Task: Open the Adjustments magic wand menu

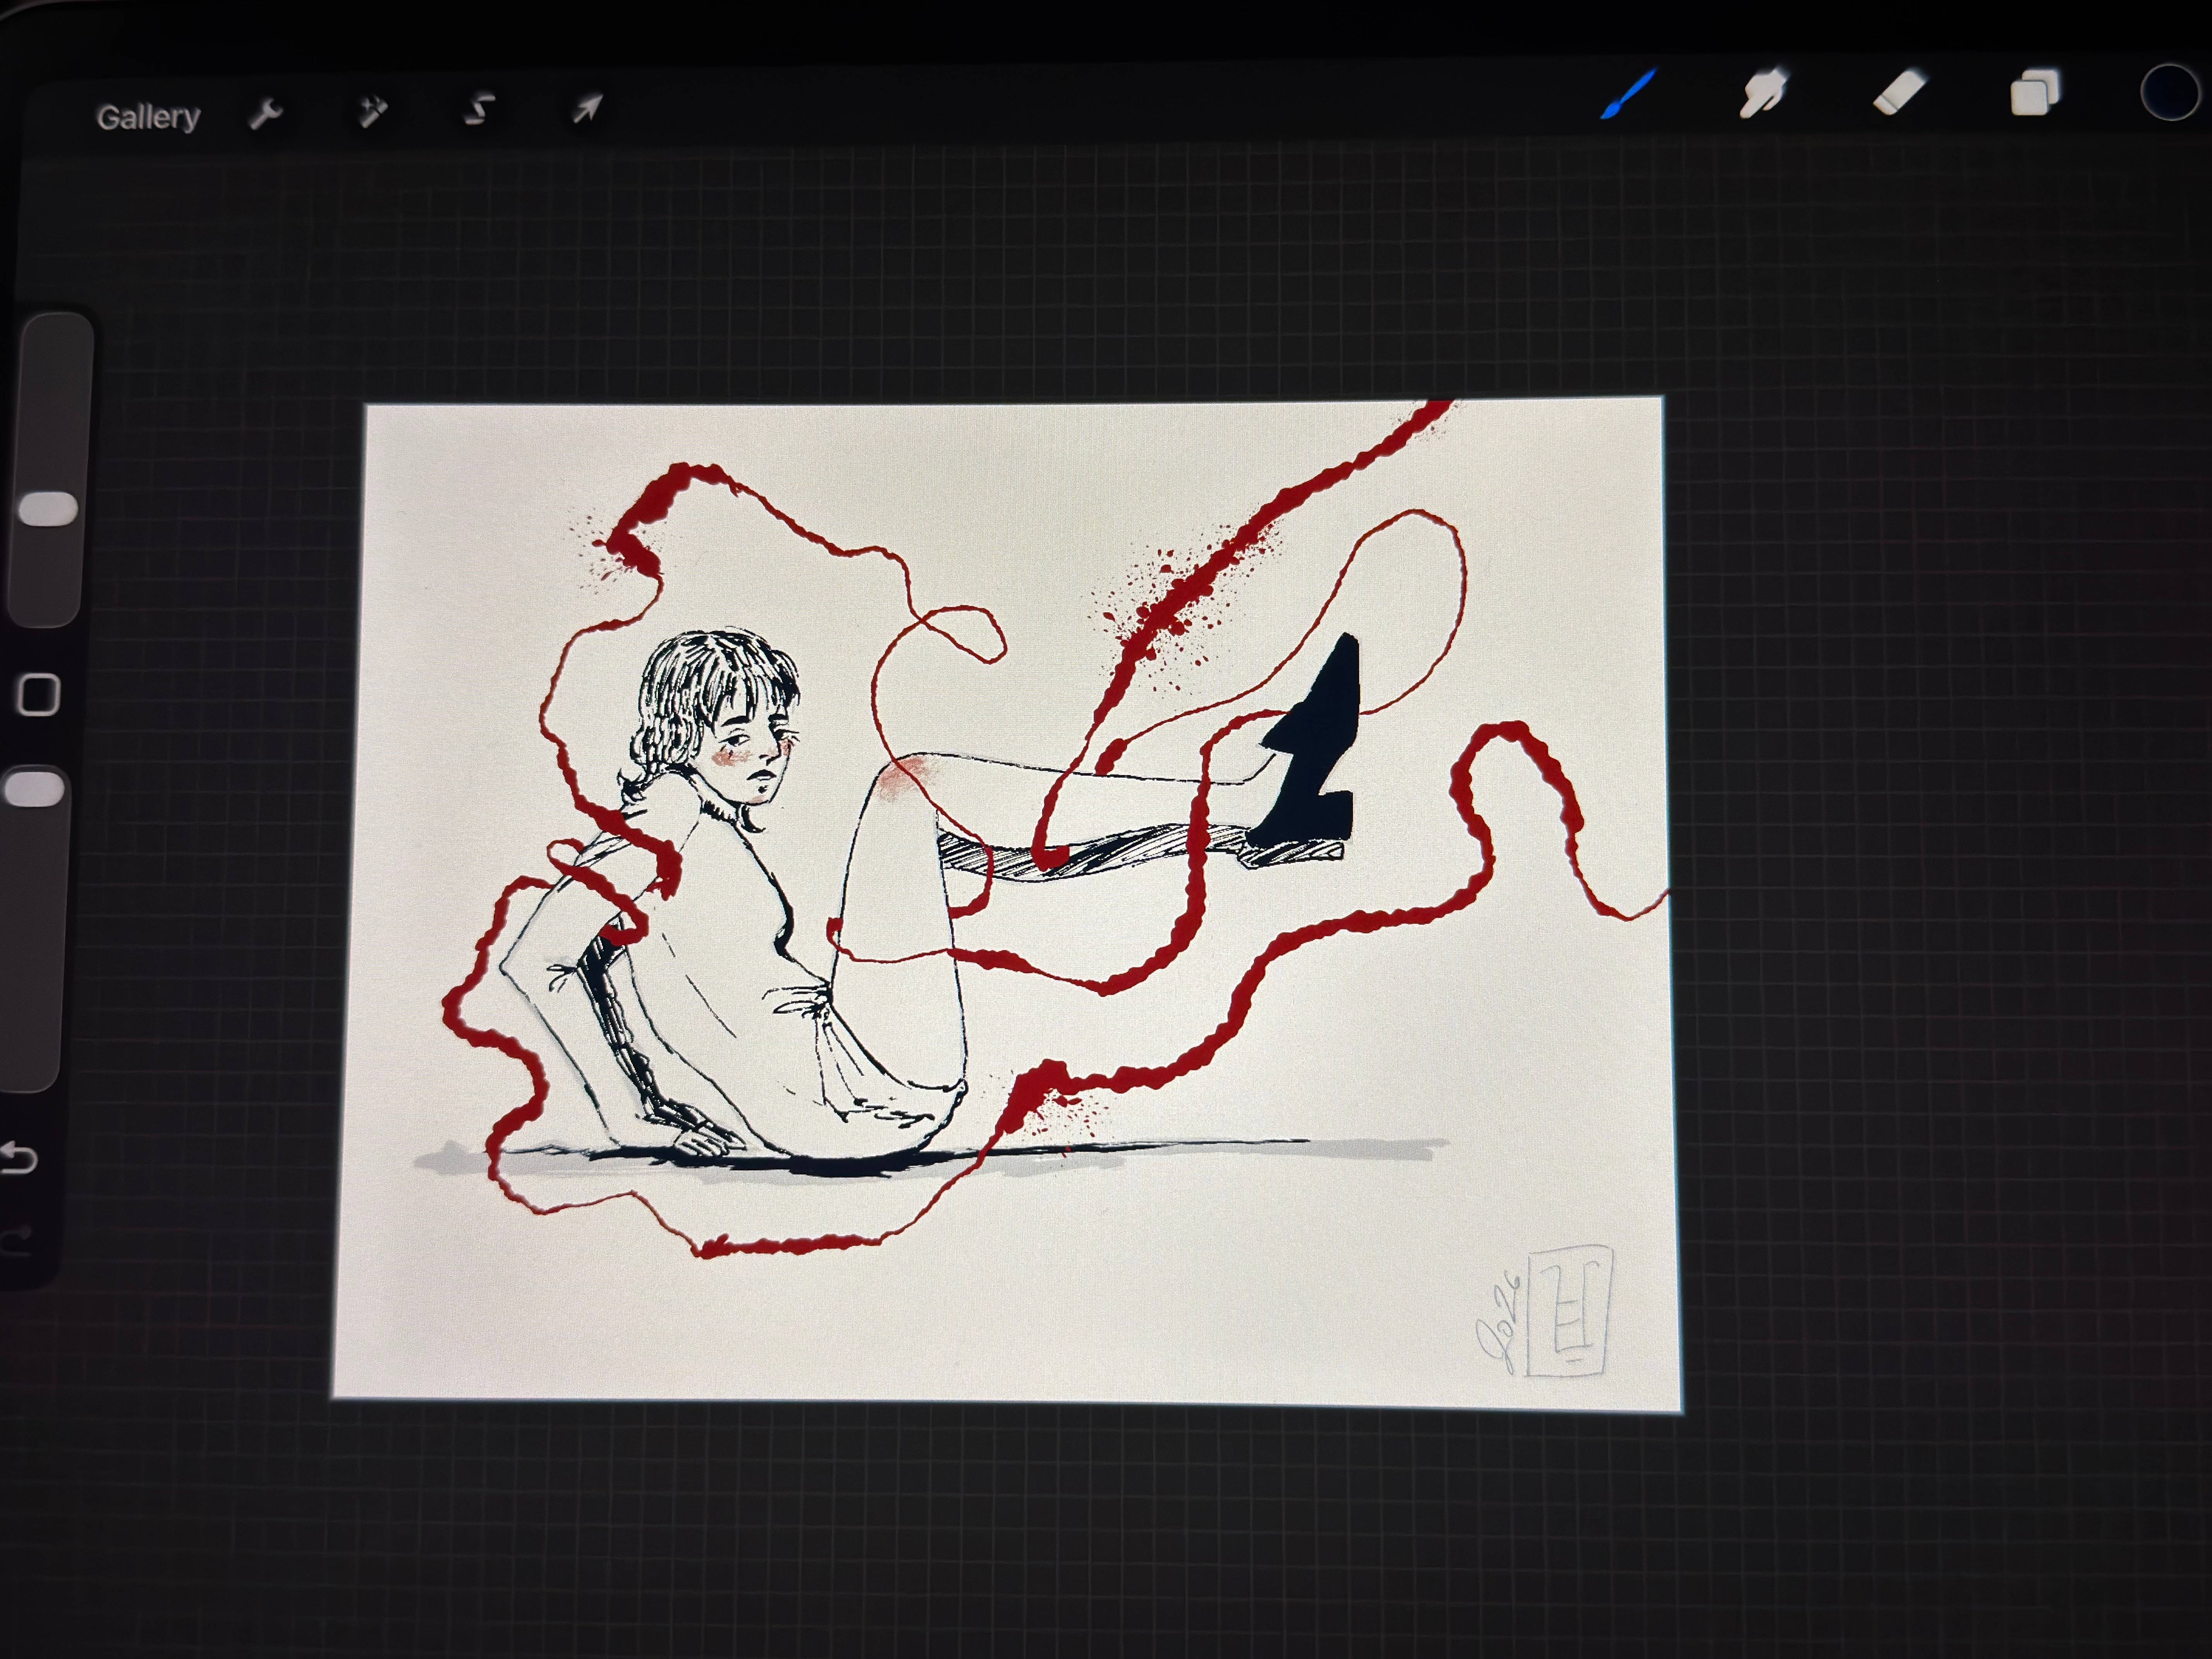Action: coord(372,111)
